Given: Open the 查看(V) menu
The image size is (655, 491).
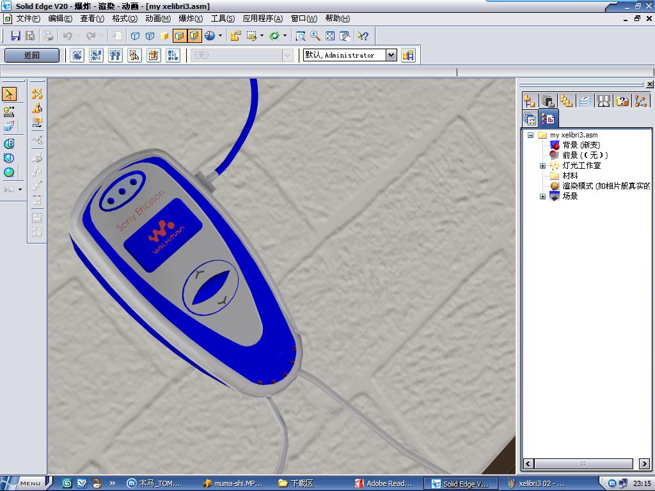Looking at the screenshot, I should [x=92, y=19].
